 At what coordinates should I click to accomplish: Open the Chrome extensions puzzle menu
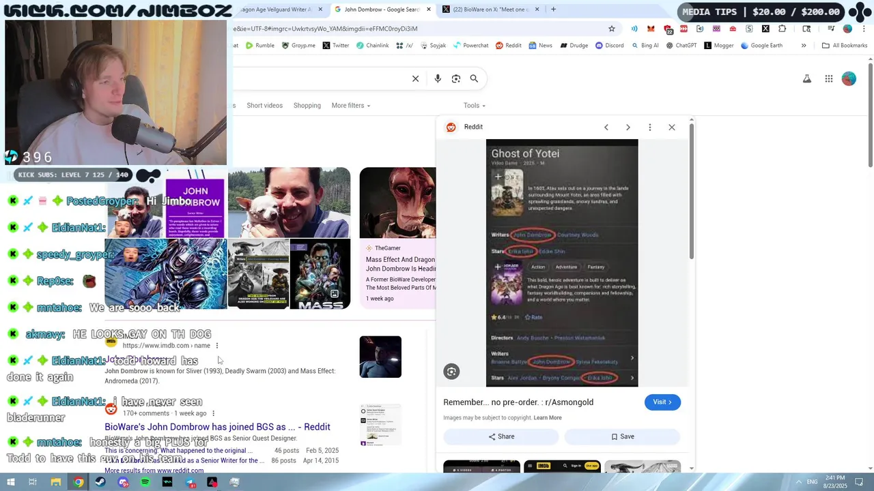[x=782, y=29]
